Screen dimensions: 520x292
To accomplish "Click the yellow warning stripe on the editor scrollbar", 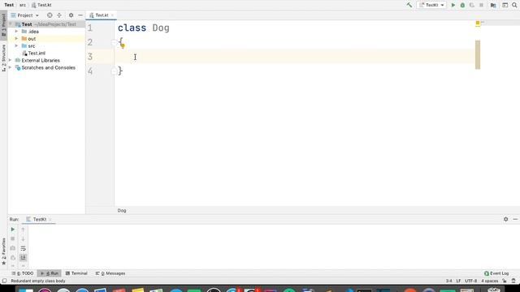I will [478, 54].
